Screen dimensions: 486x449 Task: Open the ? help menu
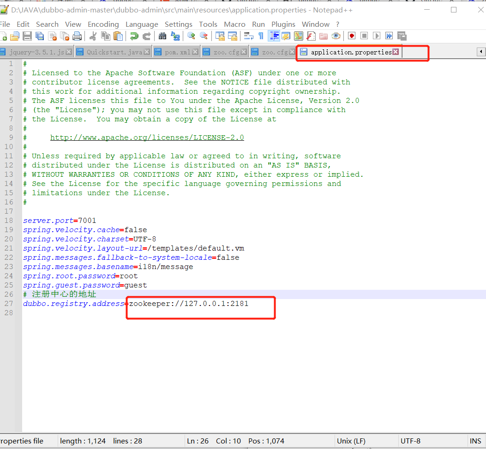pyautogui.click(x=337, y=24)
